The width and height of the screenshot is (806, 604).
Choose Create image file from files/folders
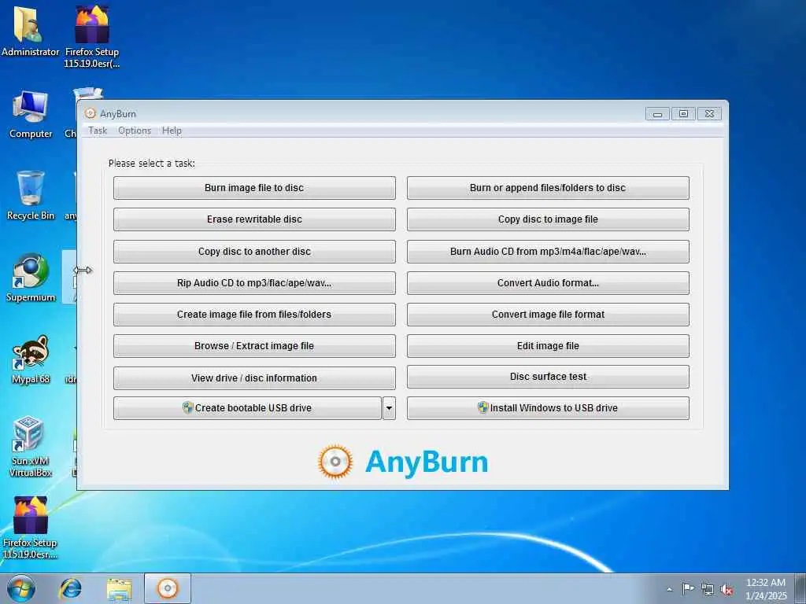click(254, 315)
